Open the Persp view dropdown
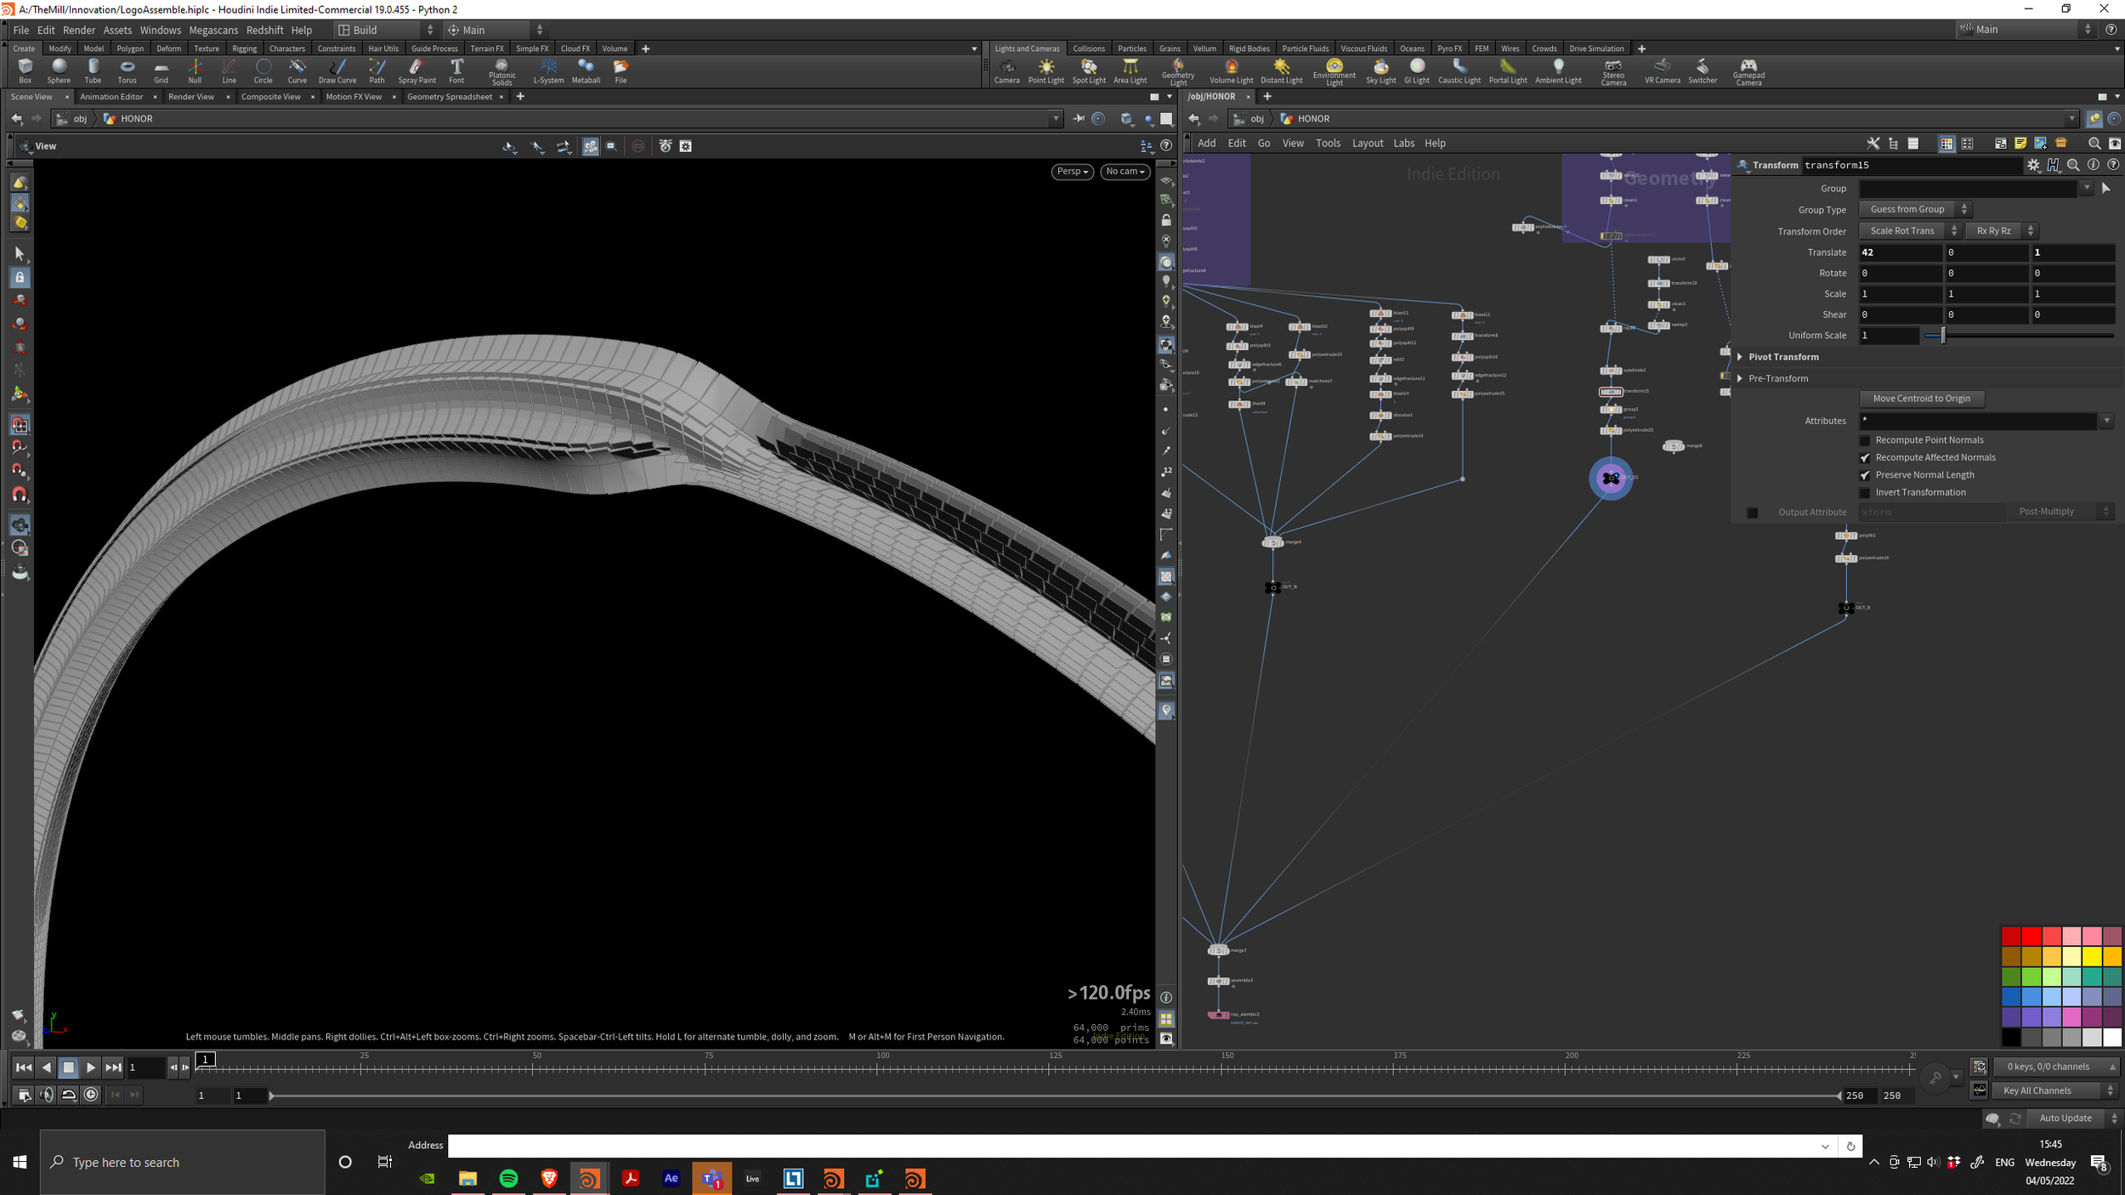 [x=1072, y=171]
